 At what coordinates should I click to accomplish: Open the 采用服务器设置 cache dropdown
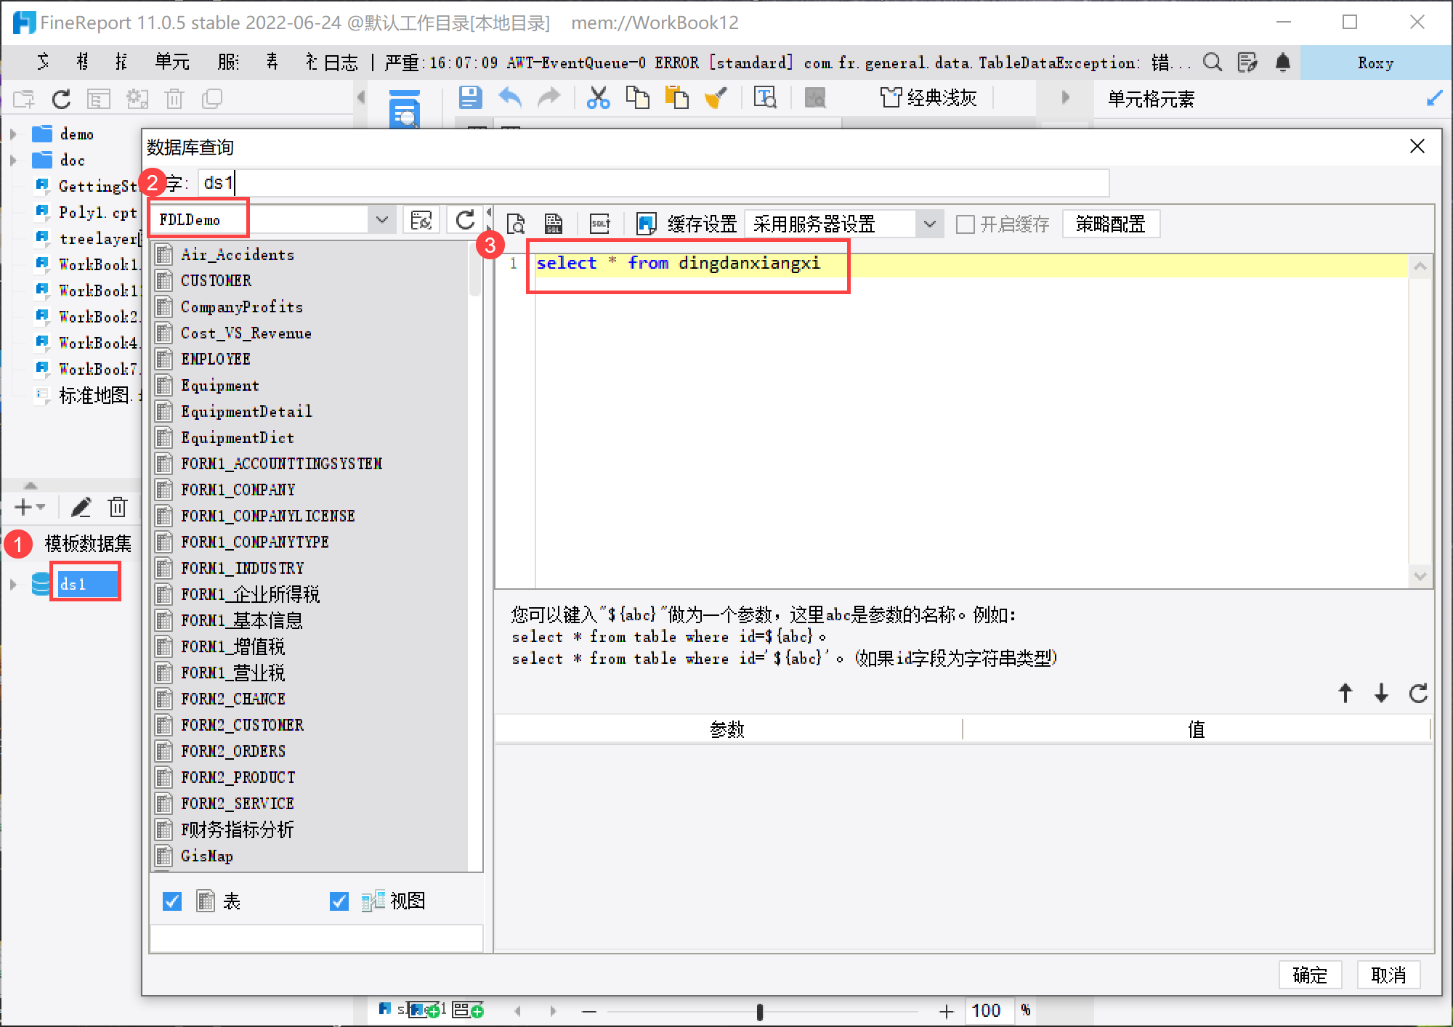coord(929,224)
